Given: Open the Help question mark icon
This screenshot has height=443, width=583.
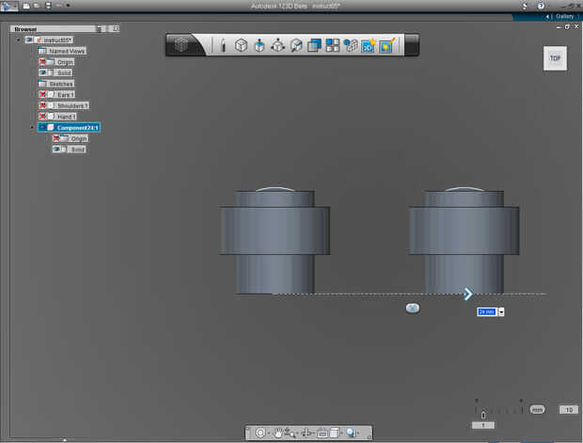Looking at the screenshot, I should coord(541,6).
